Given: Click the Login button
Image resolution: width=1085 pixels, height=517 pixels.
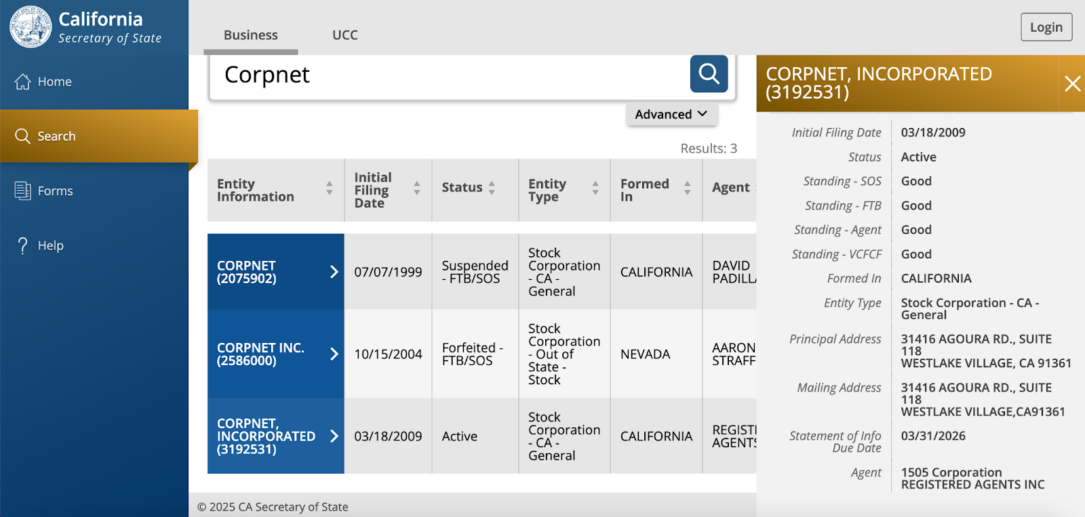Looking at the screenshot, I should click(x=1046, y=27).
